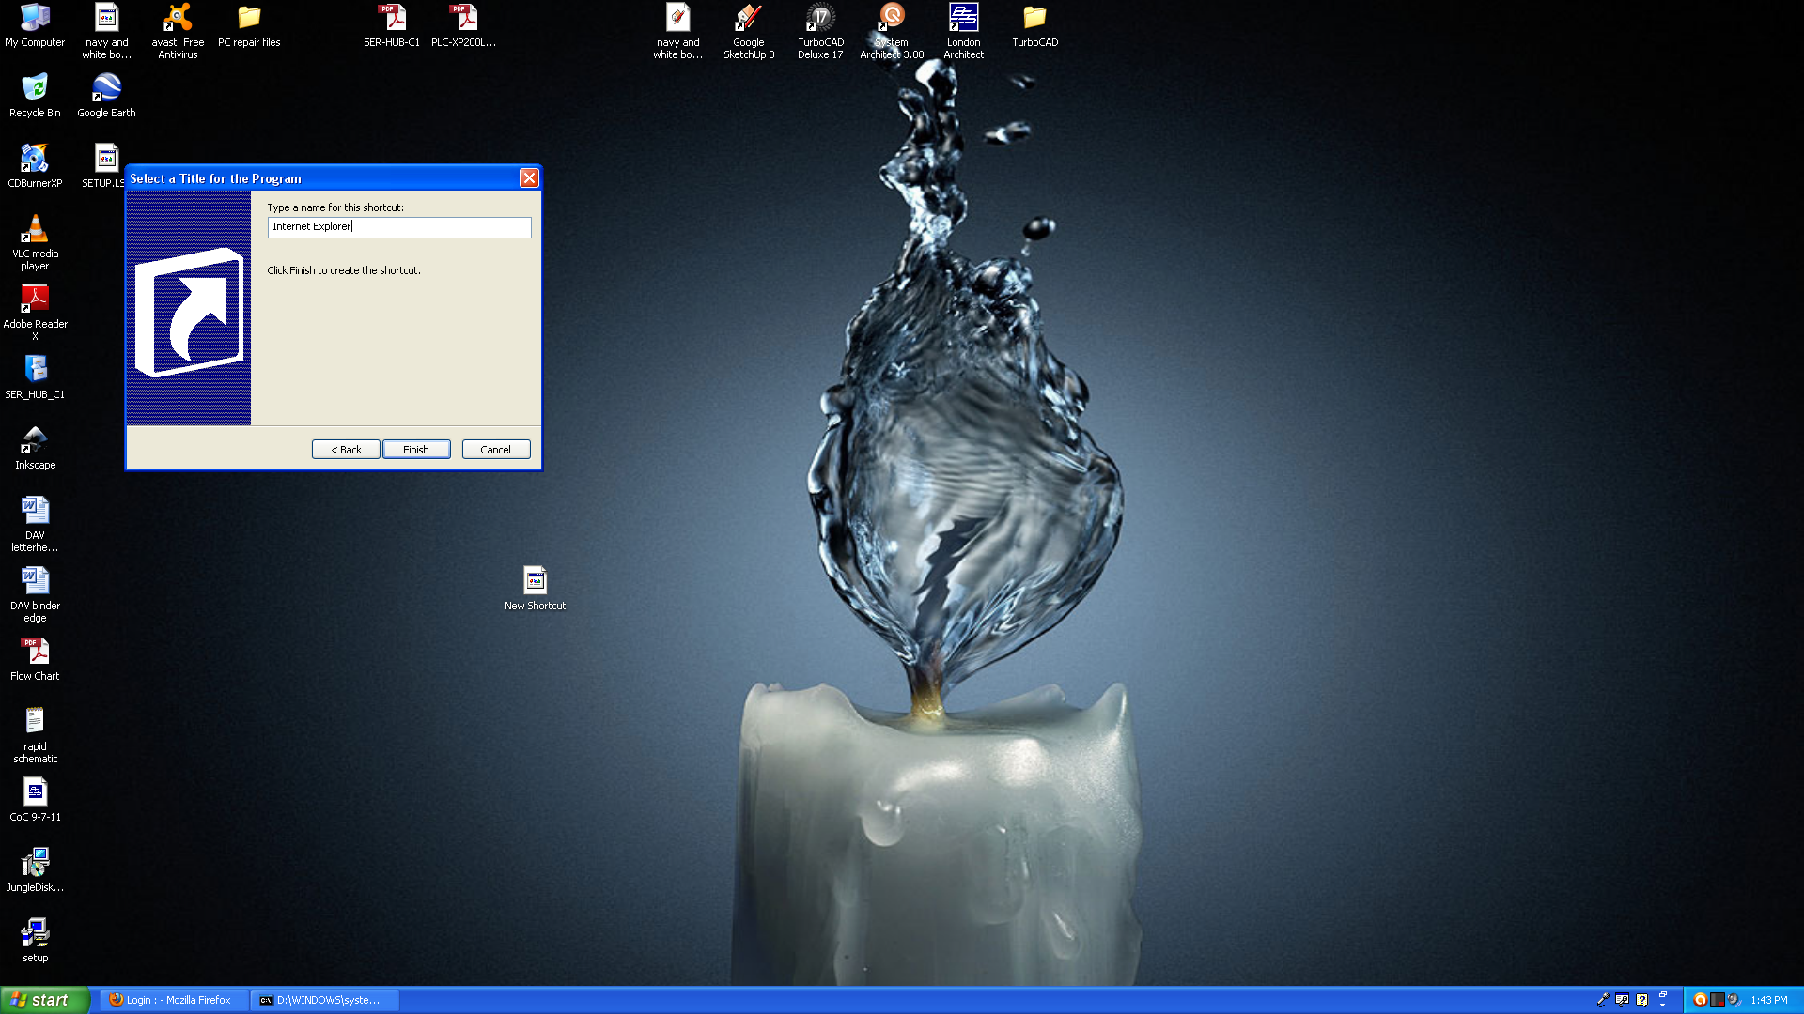This screenshot has width=1804, height=1014.
Task: Open the Start menu
Action: click(x=45, y=1000)
